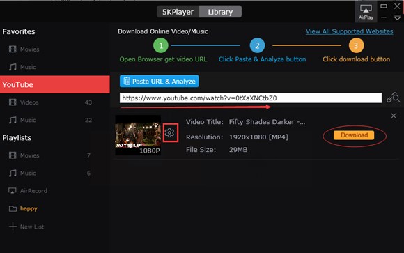The image size is (404, 253).
Task: Click the Fifty Shades Darker video title
Action: 267,122
